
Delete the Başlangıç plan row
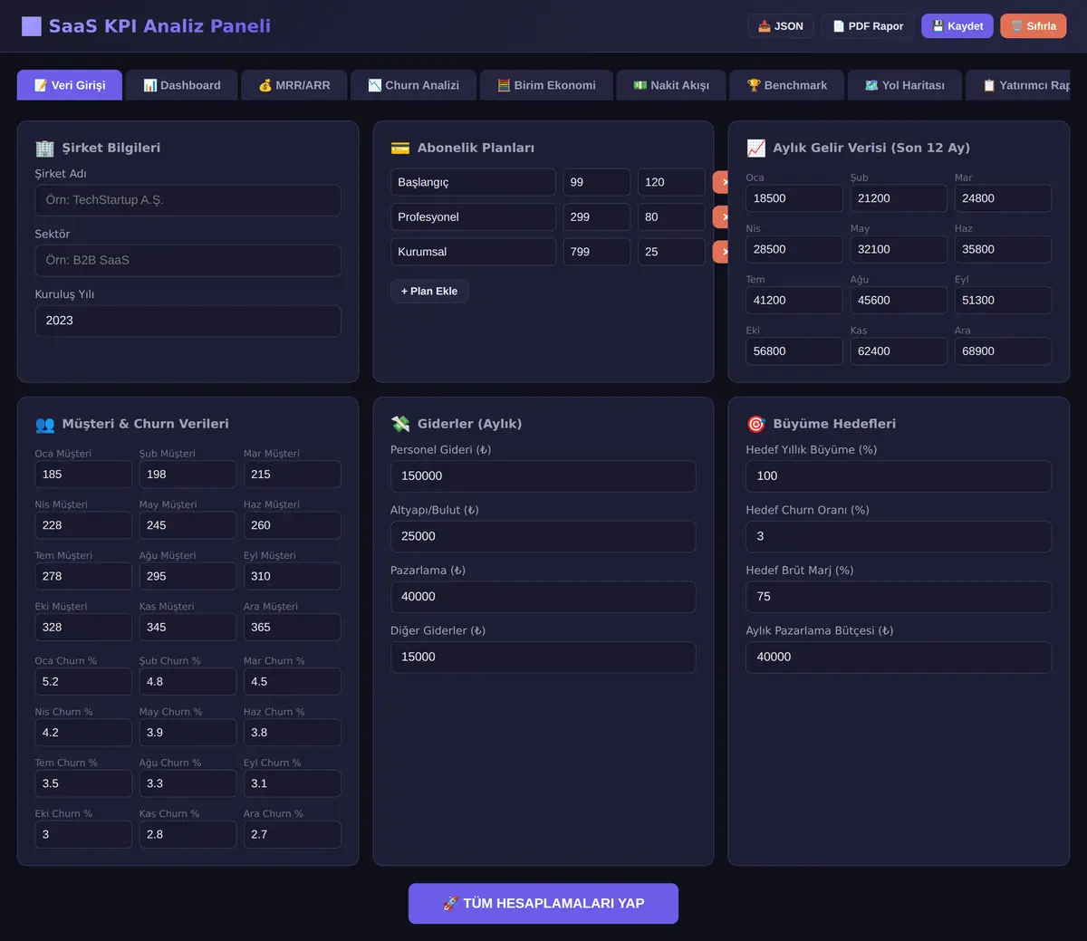[x=722, y=182]
